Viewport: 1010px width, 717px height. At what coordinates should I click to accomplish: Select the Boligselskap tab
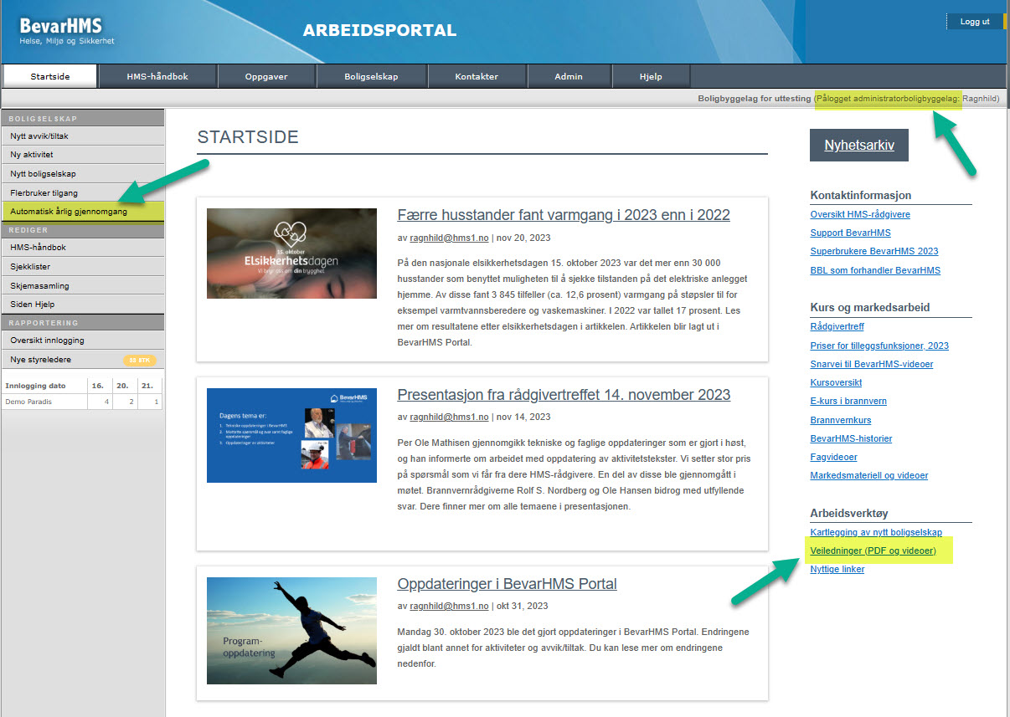point(371,76)
